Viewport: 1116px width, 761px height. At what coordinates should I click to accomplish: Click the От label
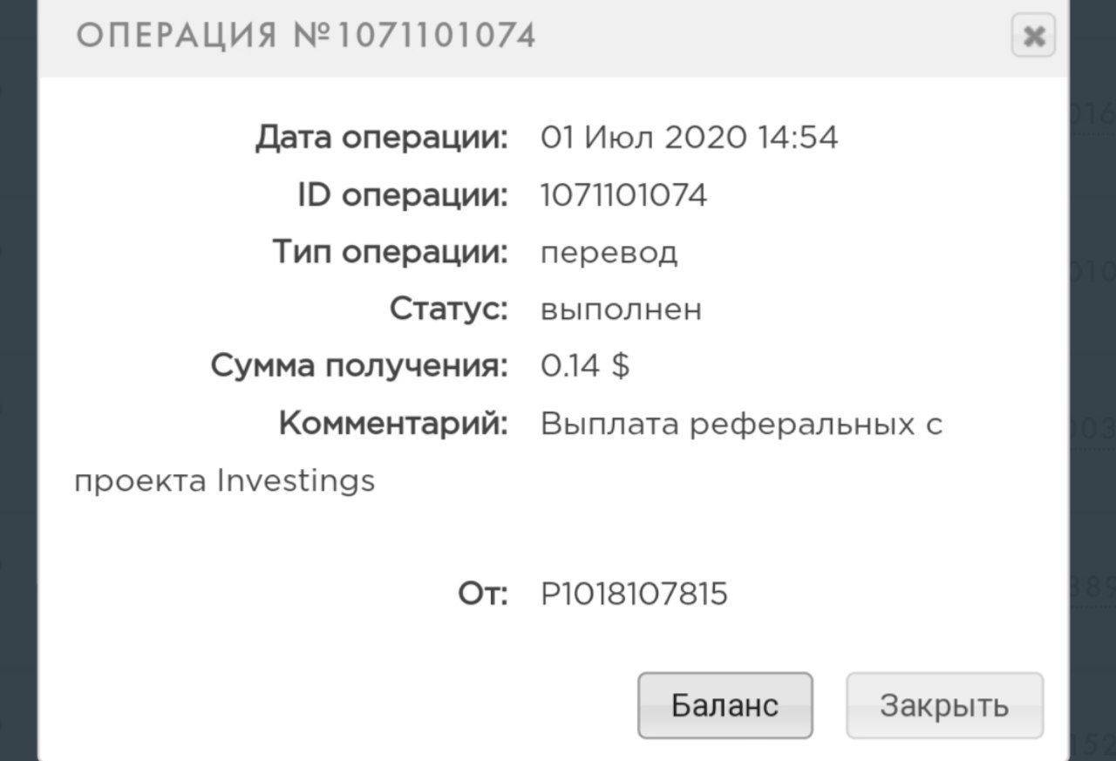click(482, 595)
